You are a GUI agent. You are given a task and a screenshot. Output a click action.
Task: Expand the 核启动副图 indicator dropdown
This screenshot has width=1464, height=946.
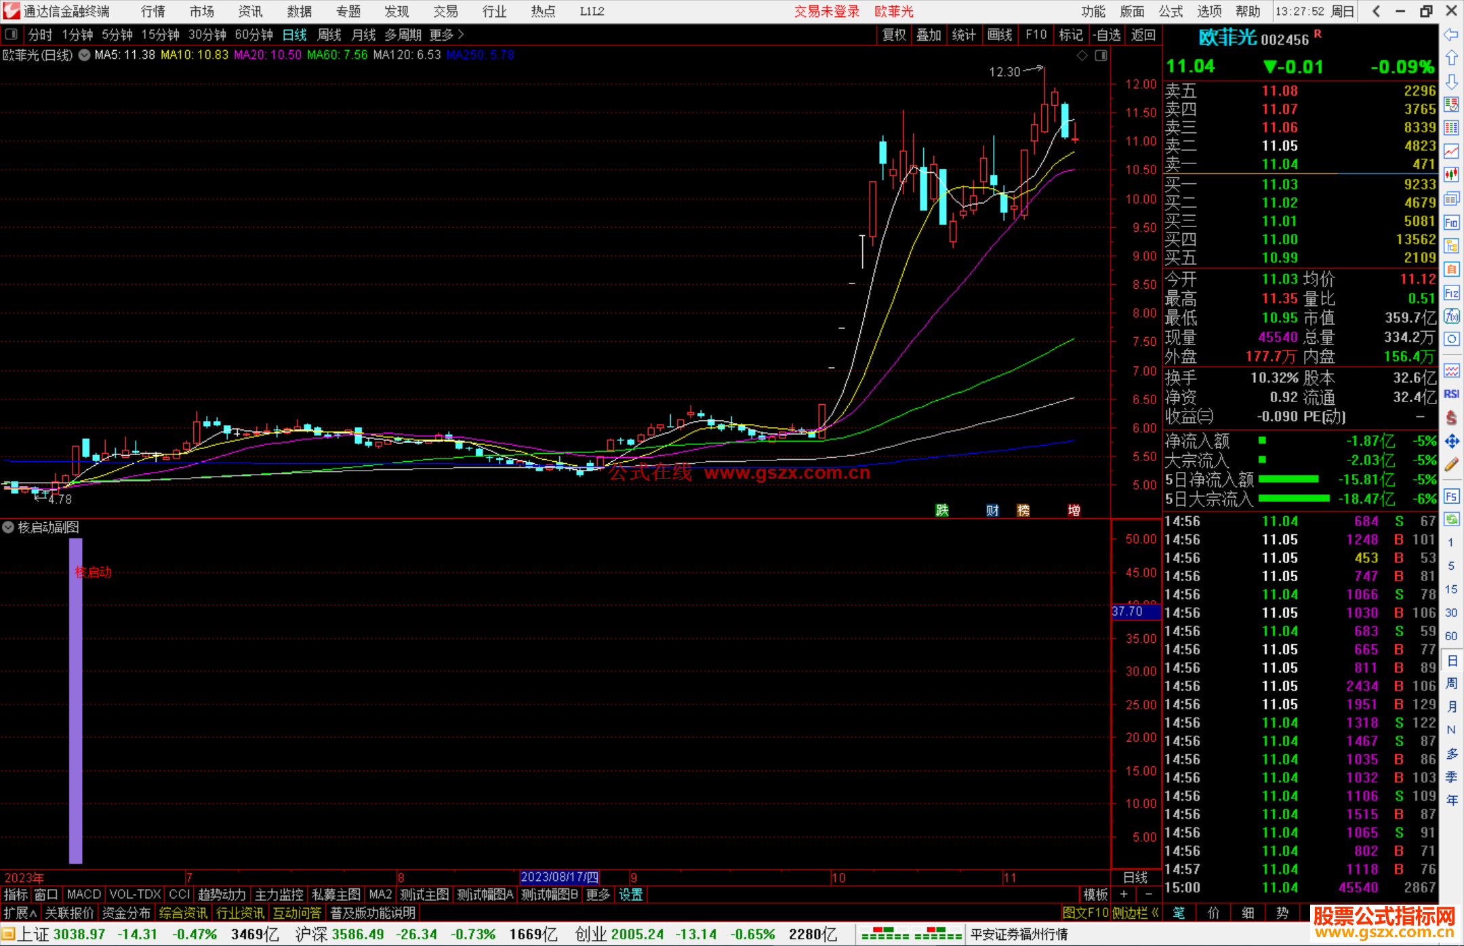(x=8, y=527)
